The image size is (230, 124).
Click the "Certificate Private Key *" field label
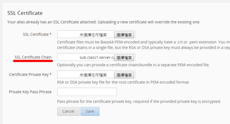[30, 75]
